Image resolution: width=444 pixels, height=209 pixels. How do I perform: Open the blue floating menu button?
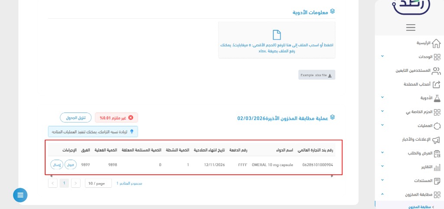pyautogui.click(x=20, y=195)
